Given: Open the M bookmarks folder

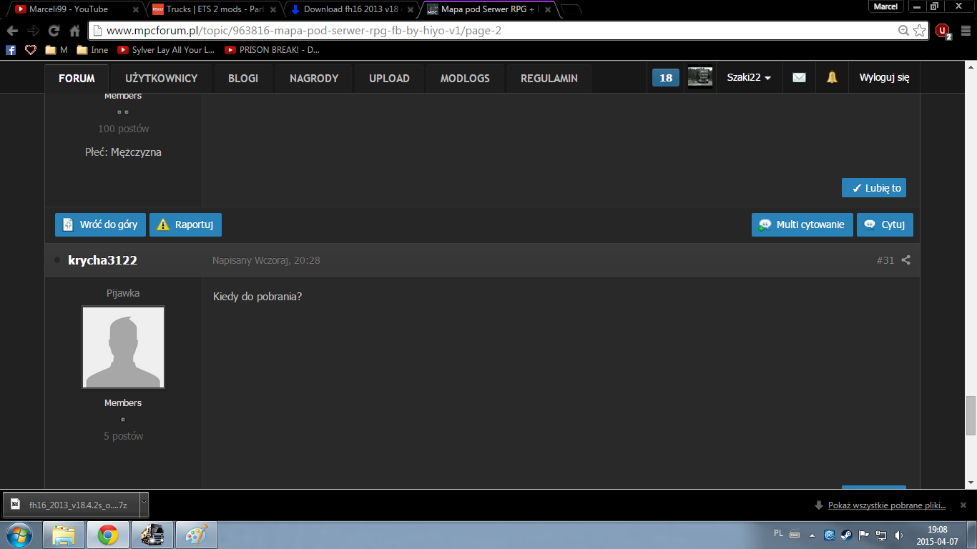Looking at the screenshot, I should (57, 50).
